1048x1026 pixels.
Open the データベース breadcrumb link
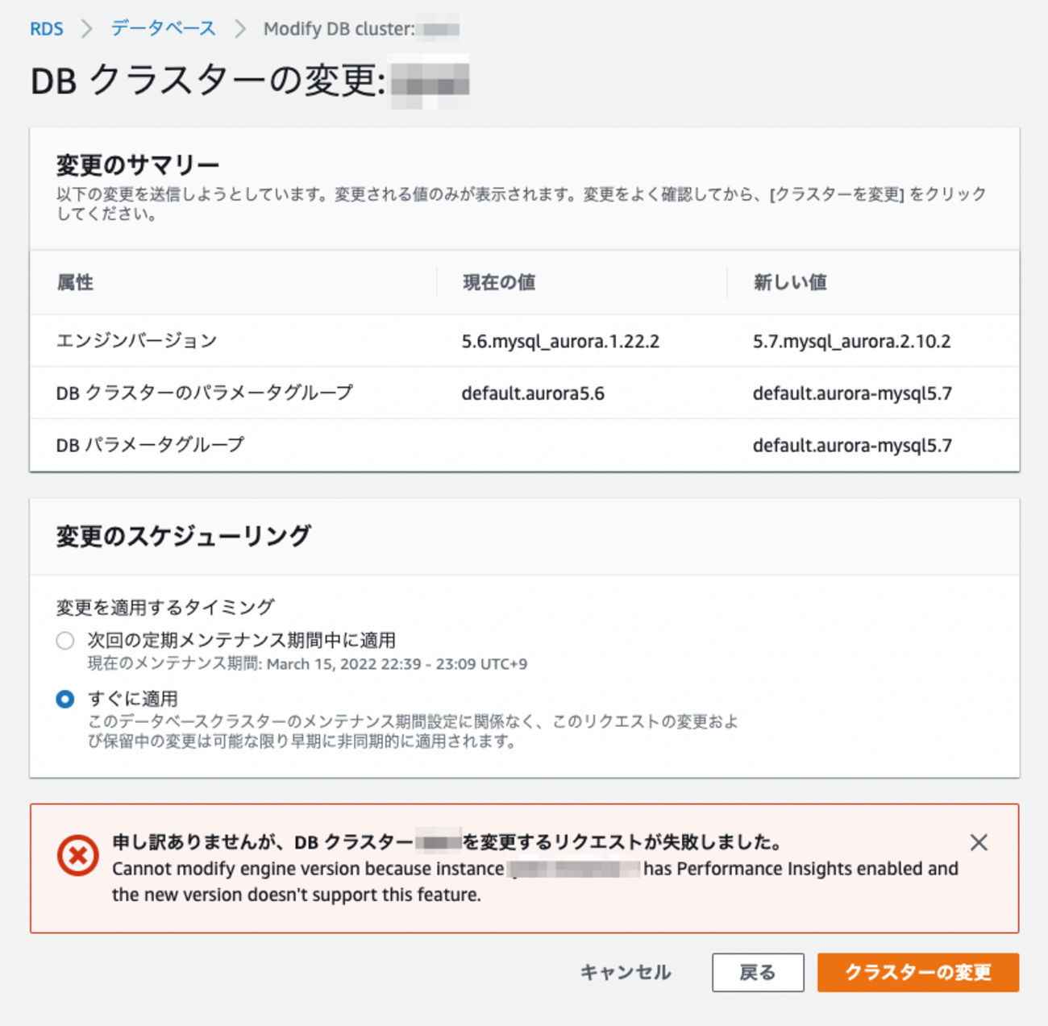coord(164,29)
